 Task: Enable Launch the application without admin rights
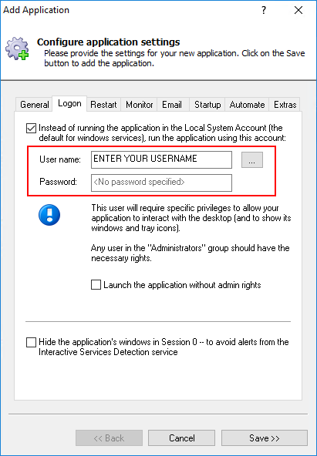click(x=96, y=285)
